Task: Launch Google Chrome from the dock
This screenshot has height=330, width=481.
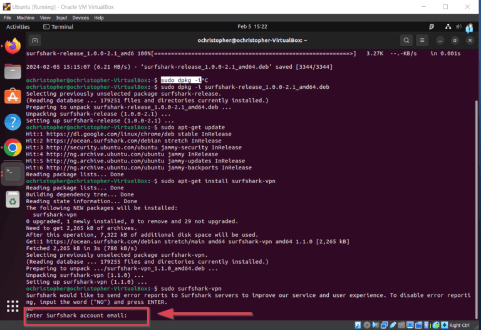Action: 13,147
